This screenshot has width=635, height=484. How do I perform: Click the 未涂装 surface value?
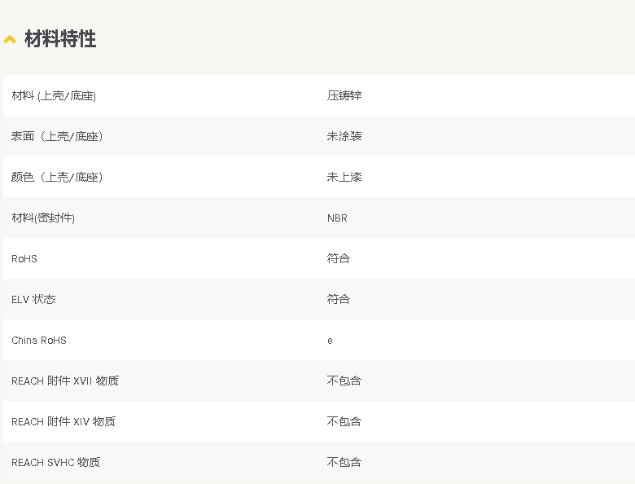(x=344, y=136)
